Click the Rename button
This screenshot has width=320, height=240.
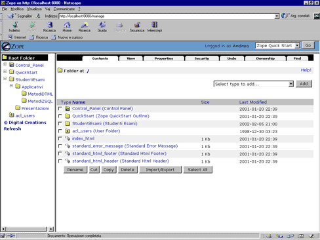pos(75,170)
